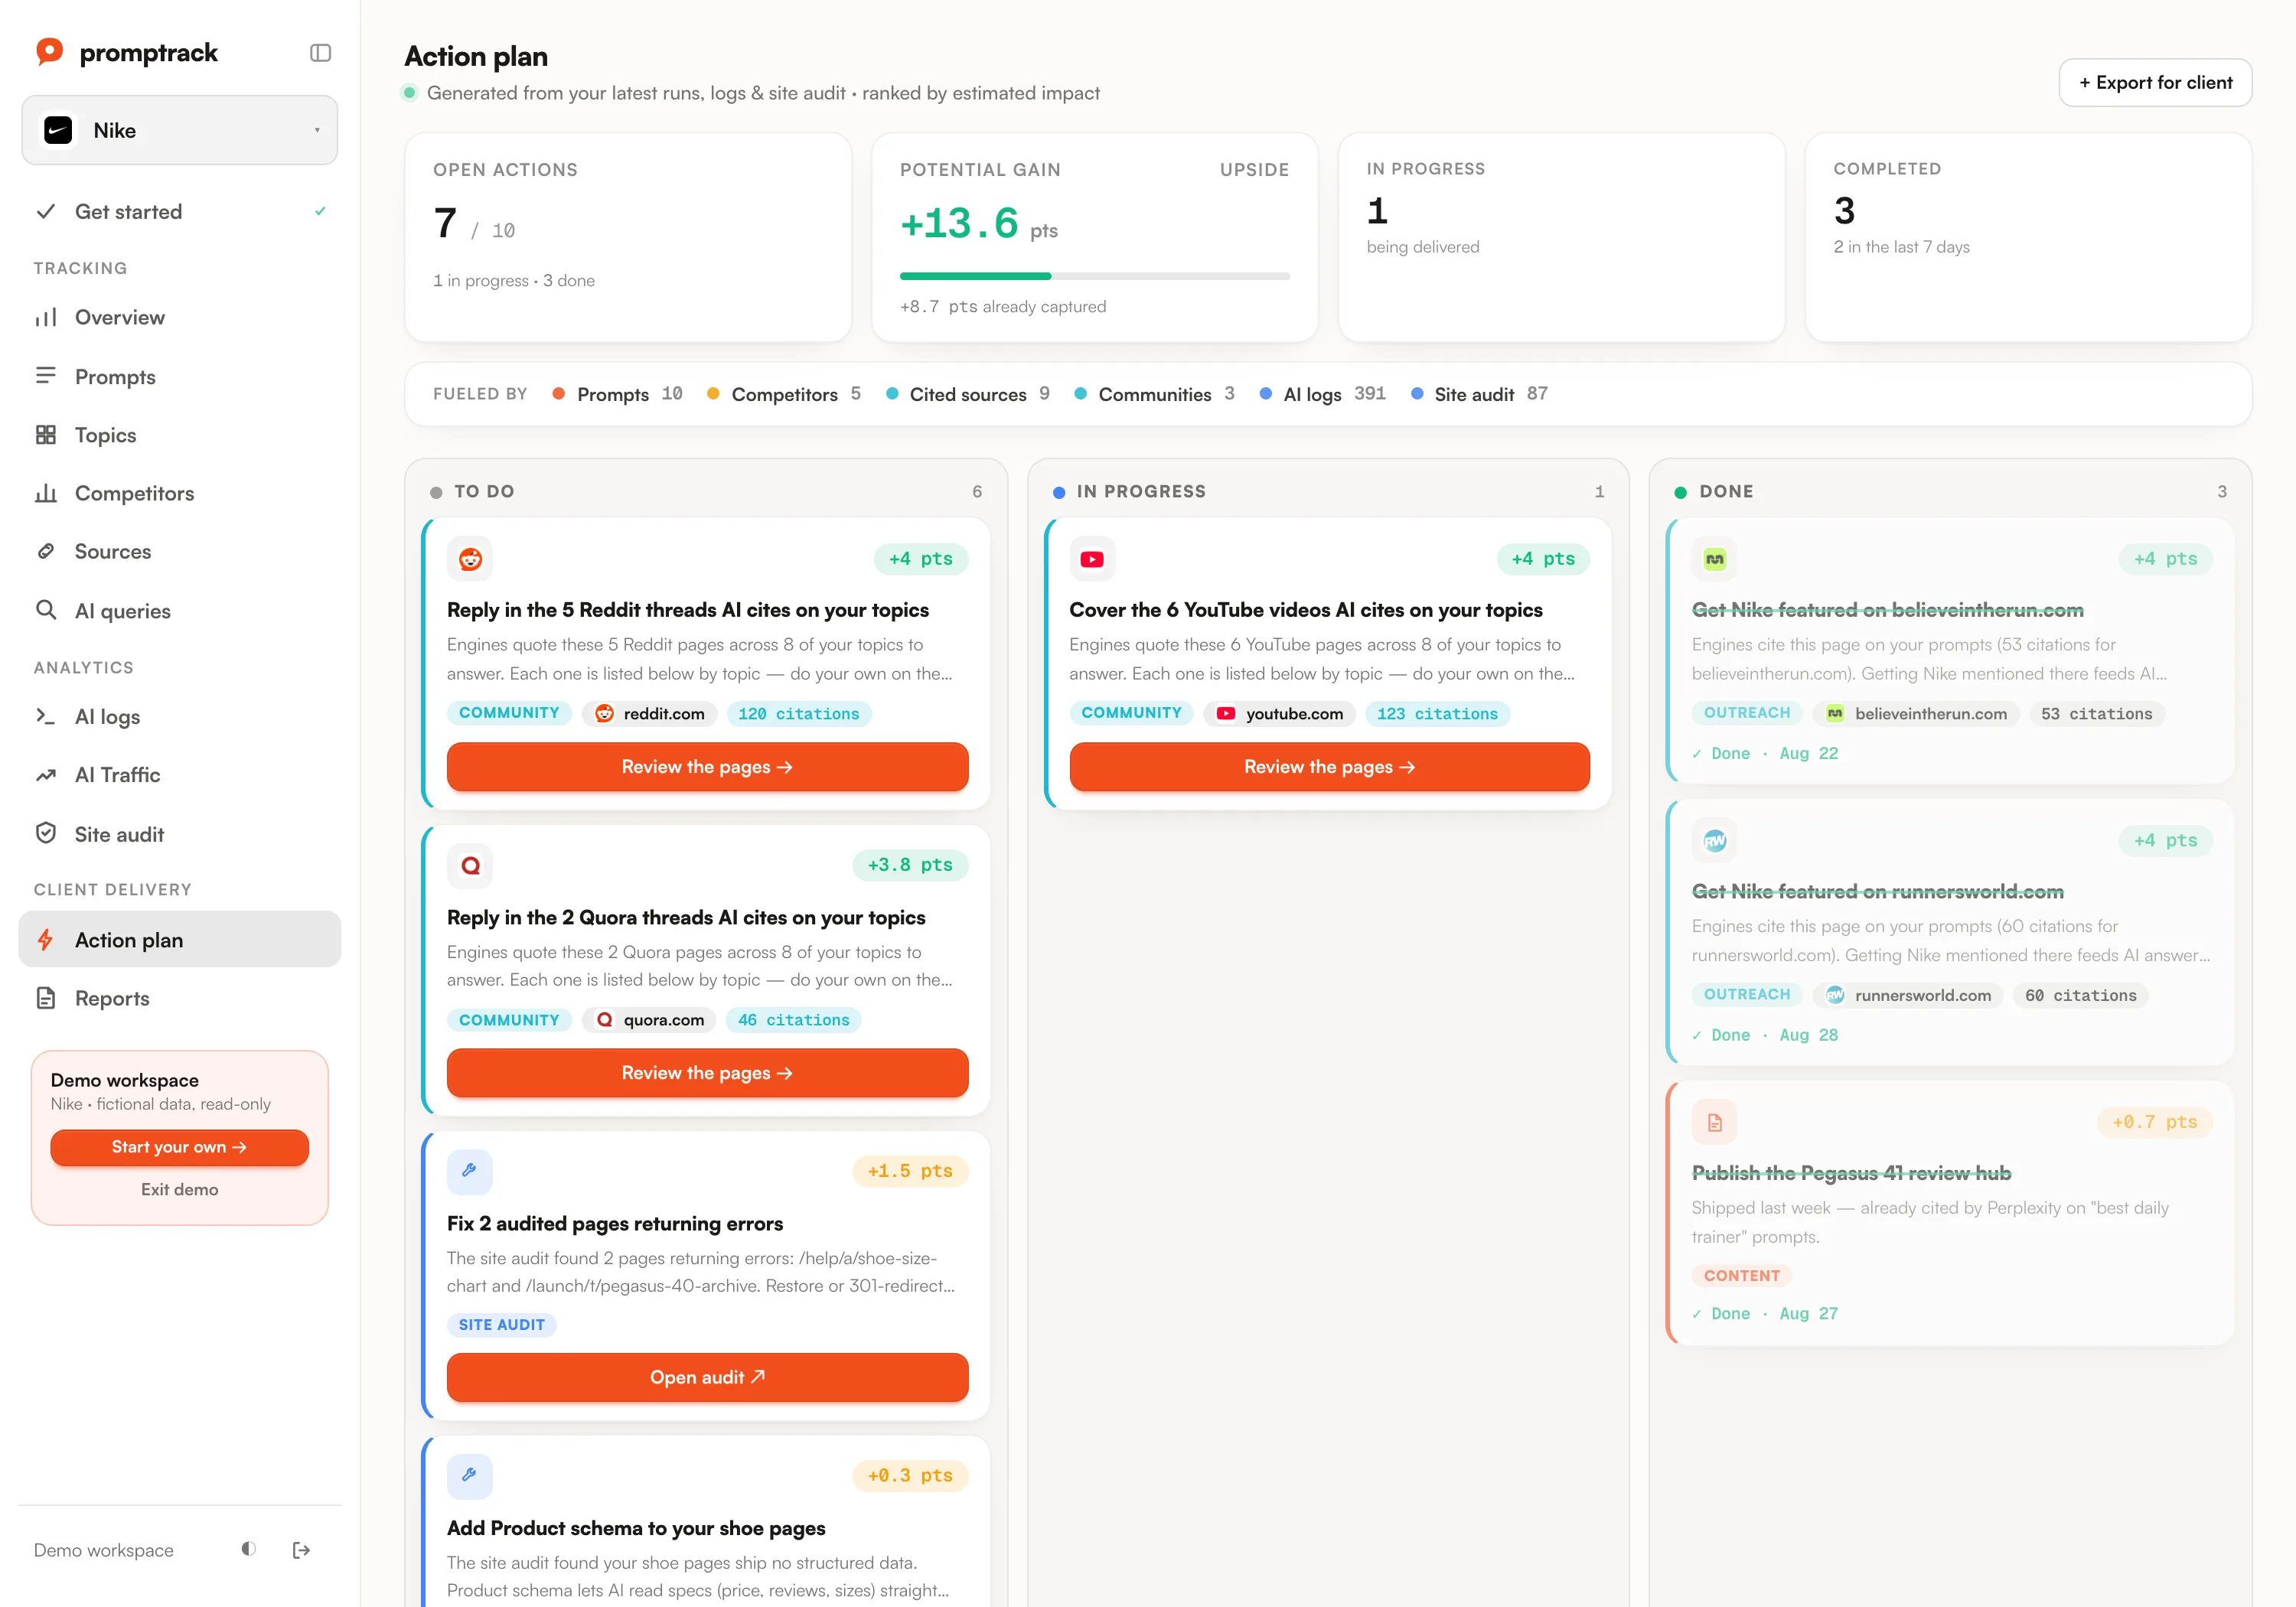Click the IN PROGRESS column header
The height and width of the screenshot is (1607, 2296).
click(1328, 492)
